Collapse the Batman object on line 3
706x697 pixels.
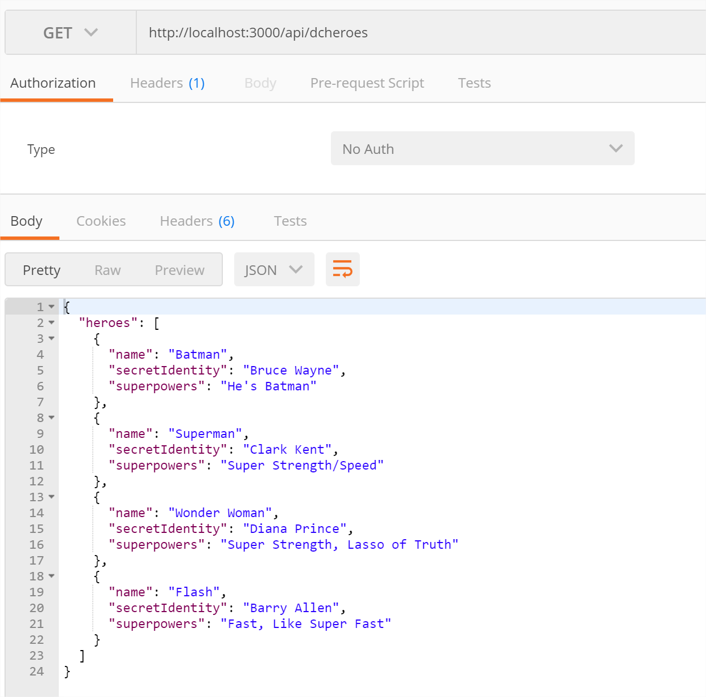(51, 338)
